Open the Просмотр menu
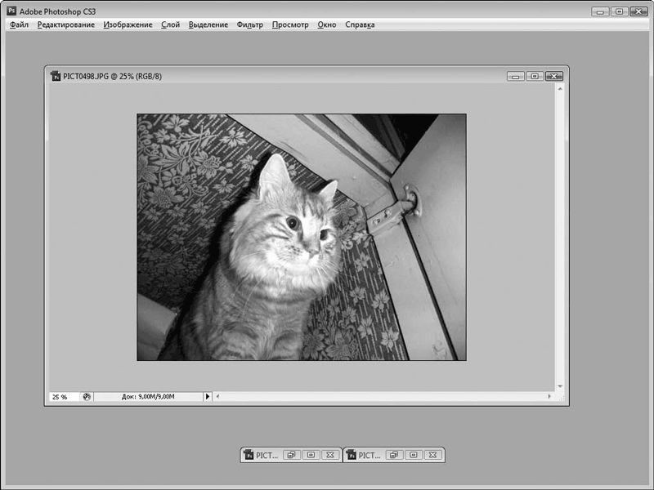654x490 pixels. pos(290,25)
